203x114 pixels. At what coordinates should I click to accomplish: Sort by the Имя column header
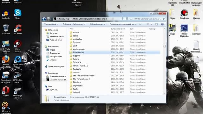71,29
